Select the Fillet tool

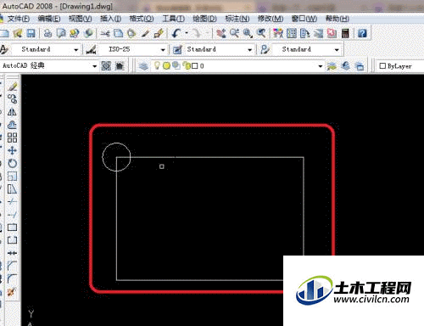pyautogui.click(x=12, y=278)
